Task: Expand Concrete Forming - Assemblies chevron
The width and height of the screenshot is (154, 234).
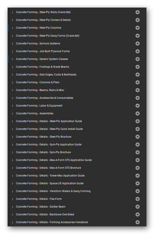Action: 12,114
